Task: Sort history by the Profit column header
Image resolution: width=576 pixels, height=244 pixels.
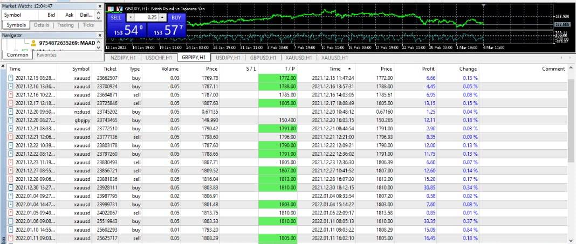Action: coord(428,69)
